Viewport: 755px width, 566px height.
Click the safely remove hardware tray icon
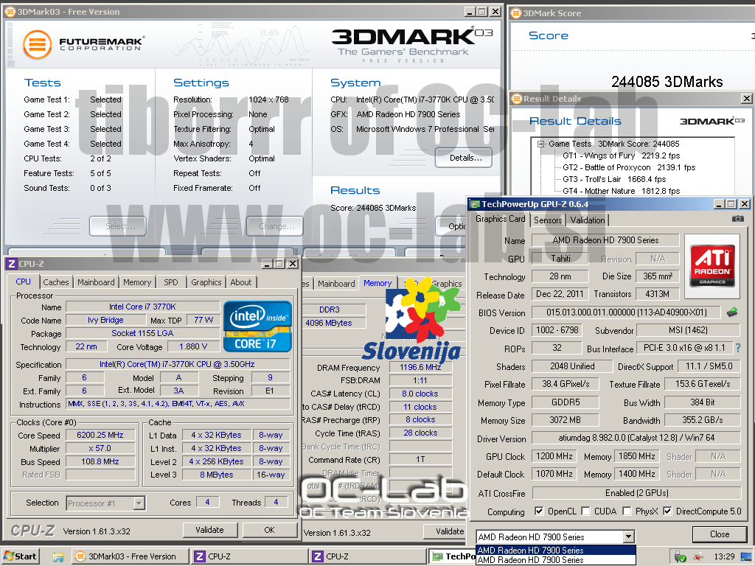681,557
